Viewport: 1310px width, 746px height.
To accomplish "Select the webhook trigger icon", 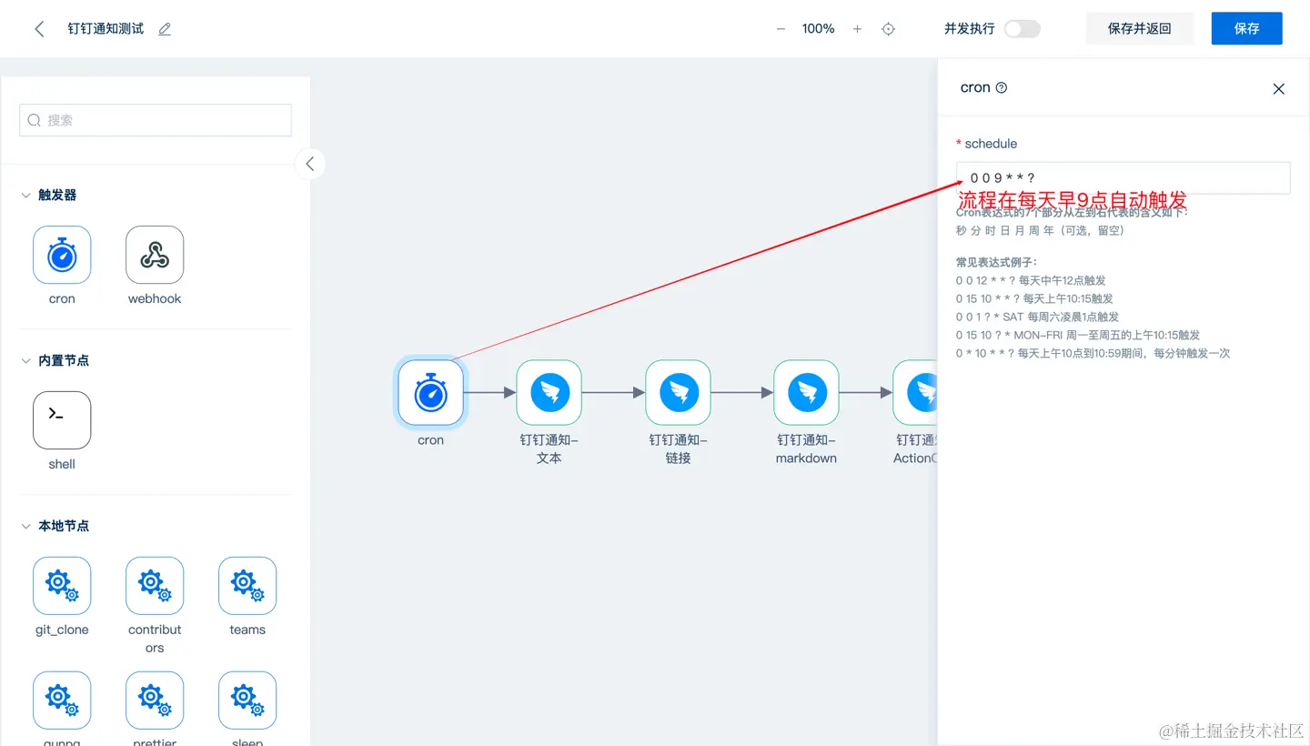I will click(x=155, y=255).
